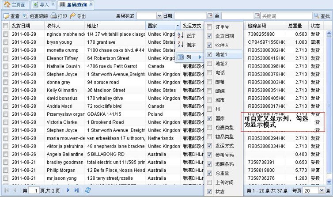Screen dimensions: 333x197
Task: Click the 导出 export button
Action: point(78,16)
